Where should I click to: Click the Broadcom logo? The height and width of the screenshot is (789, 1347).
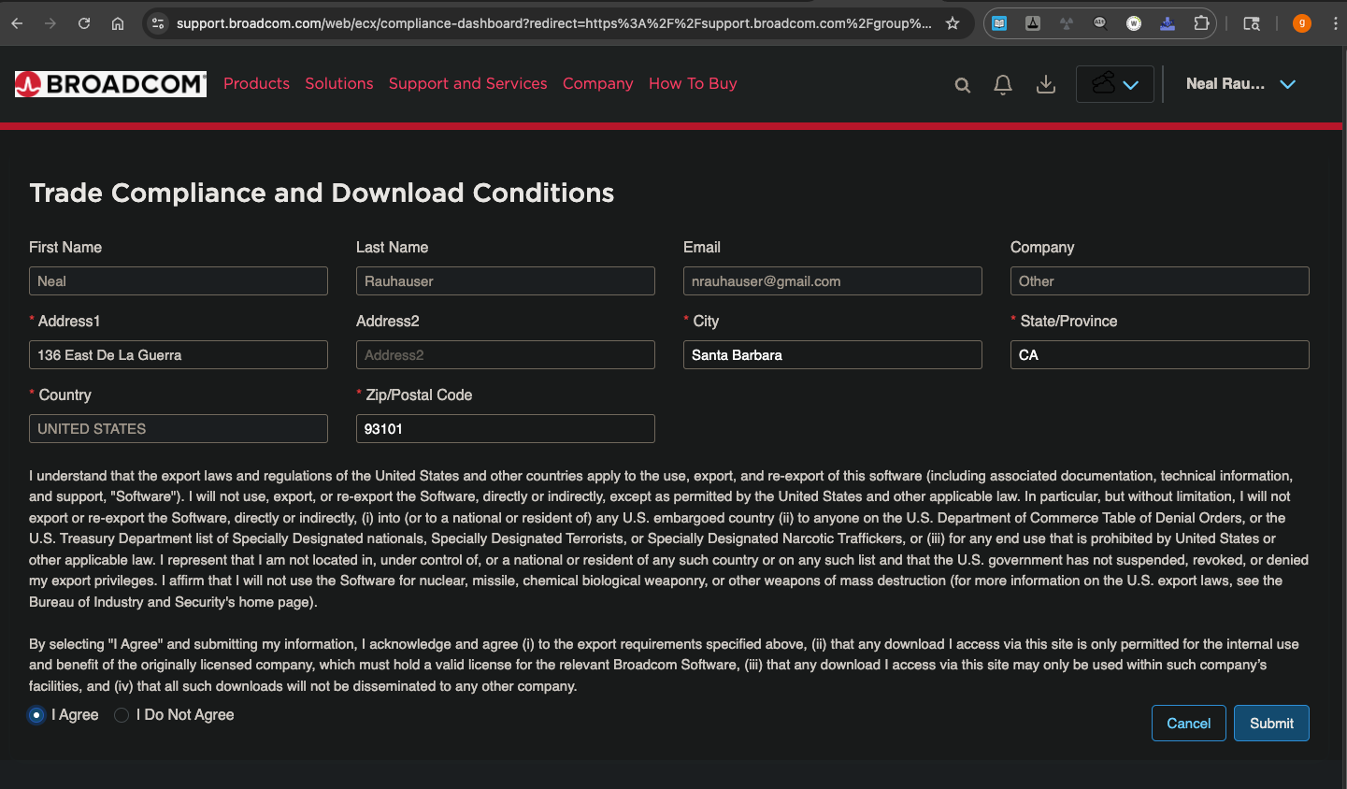110,84
